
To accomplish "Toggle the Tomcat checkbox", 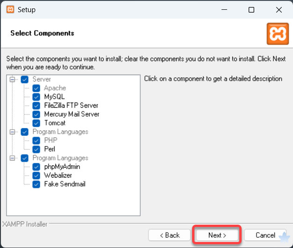I will pos(36,123).
